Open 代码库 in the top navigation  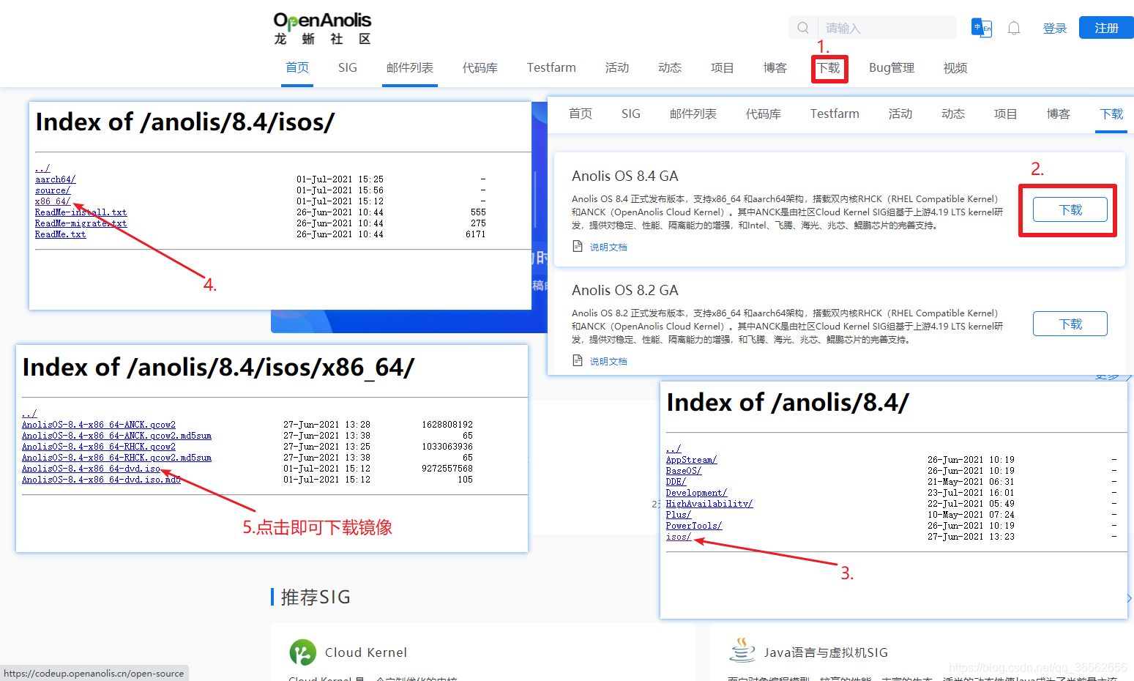tap(480, 67)
